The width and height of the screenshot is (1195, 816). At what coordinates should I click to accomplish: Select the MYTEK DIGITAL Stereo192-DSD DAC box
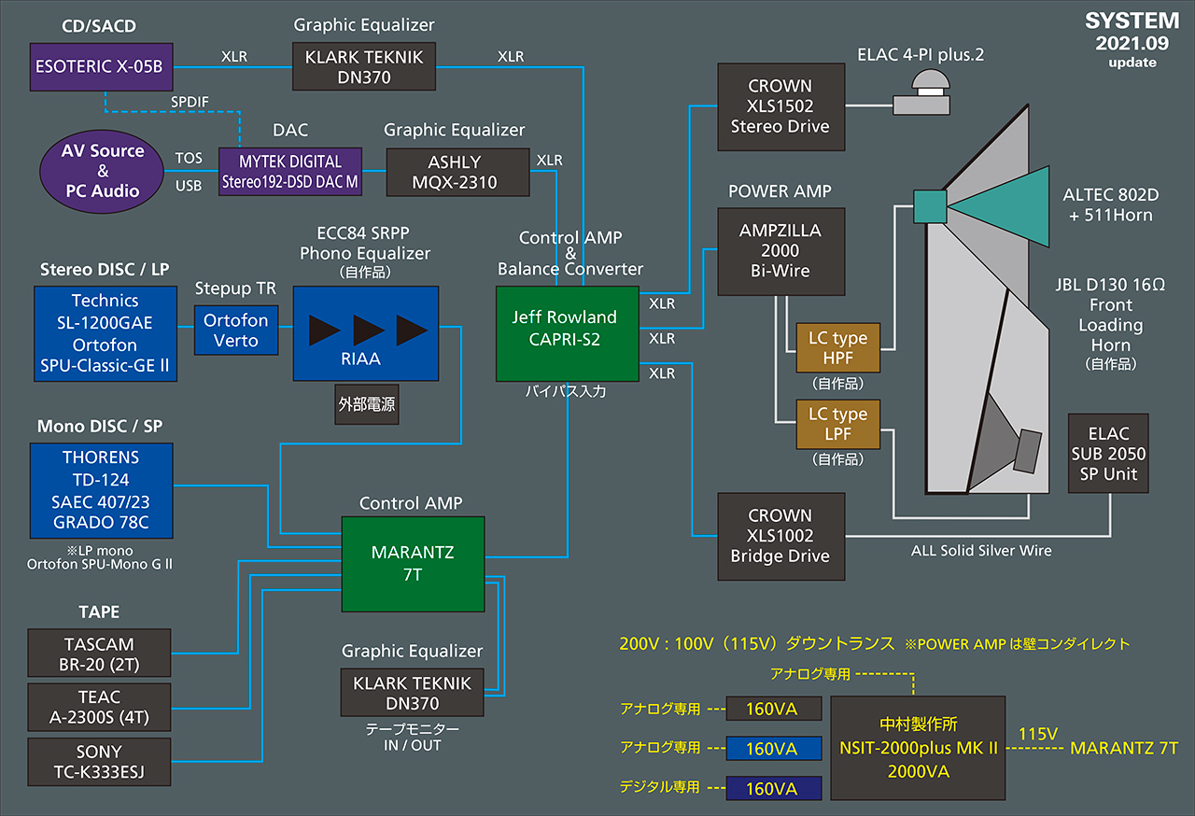289,172
